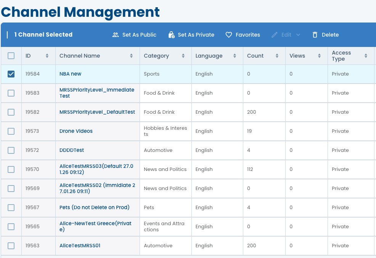376x258 pixels.
Task: Open MRSSPriorityLevel_Immediate Test channel link
Action: (97, 93)
